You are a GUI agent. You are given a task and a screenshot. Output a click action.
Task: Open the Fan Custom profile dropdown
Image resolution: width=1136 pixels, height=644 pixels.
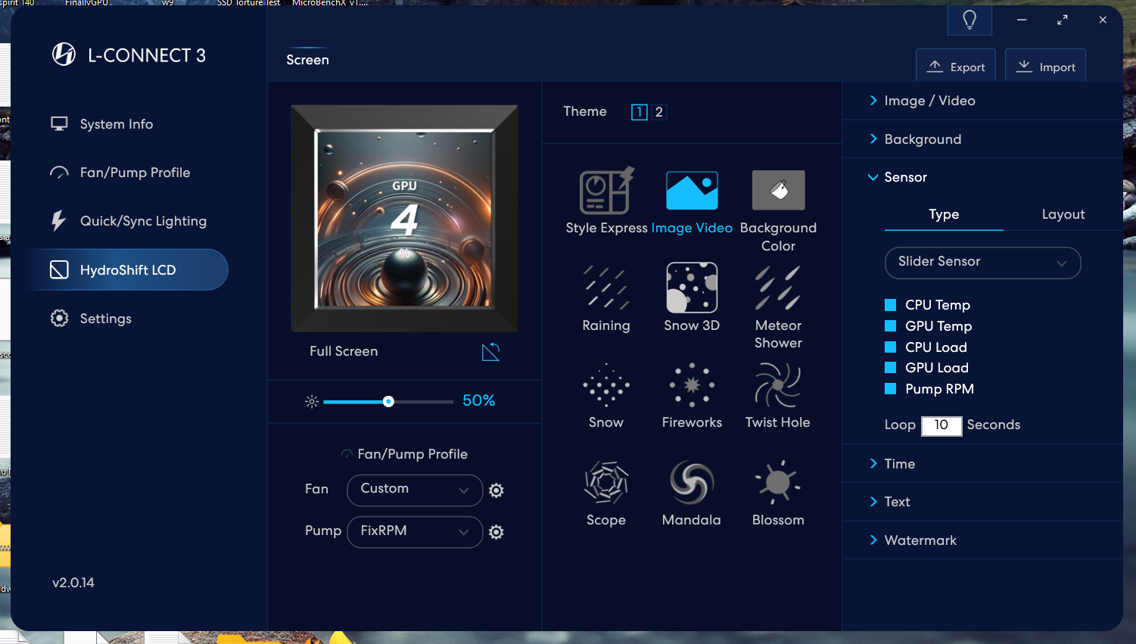coord(415,490)
